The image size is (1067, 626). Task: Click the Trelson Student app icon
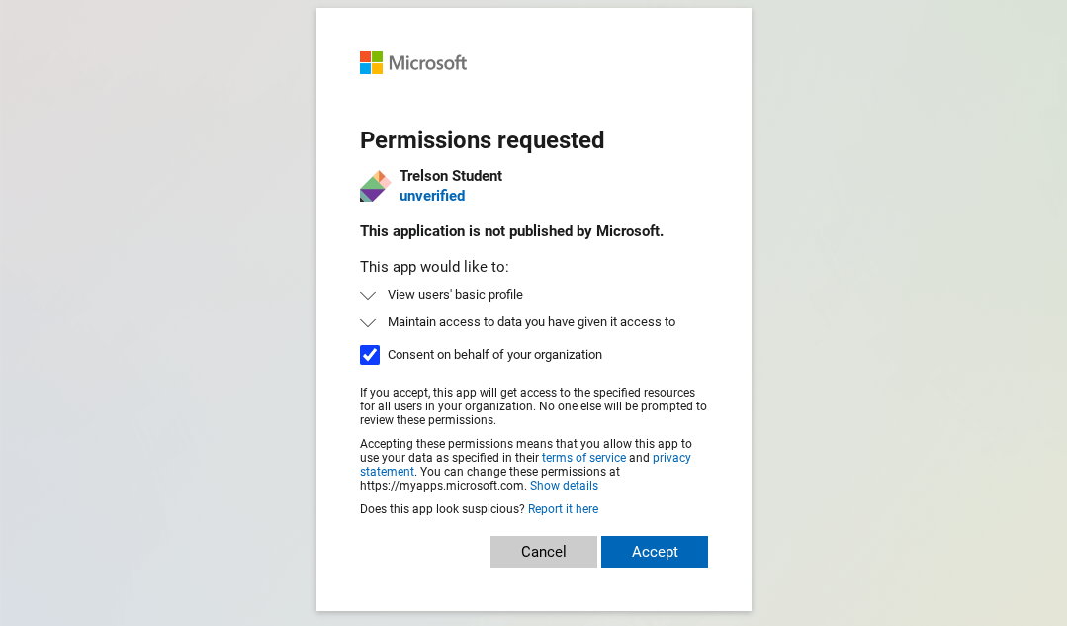pyautogui.click(x=375, y=186)
